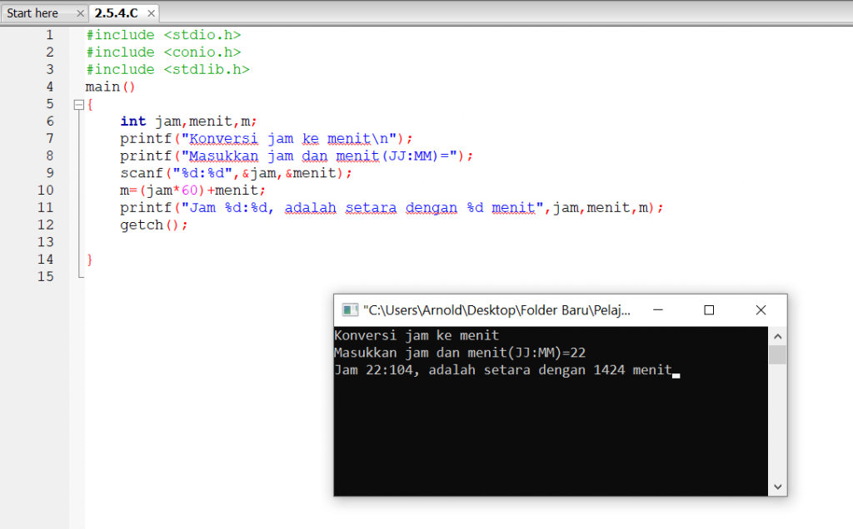Click the 'main()' declaration
The height and width of the screenshot is (529, 853).
[x=110, y=87]
